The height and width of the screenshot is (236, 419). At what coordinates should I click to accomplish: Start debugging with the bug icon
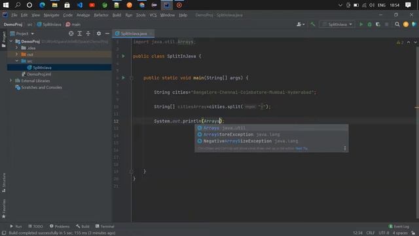pyautogui.click(x=369, y=24)
